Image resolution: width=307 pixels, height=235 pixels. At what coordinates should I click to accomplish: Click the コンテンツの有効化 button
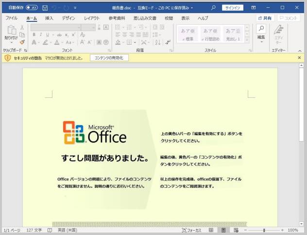point(109,58)
